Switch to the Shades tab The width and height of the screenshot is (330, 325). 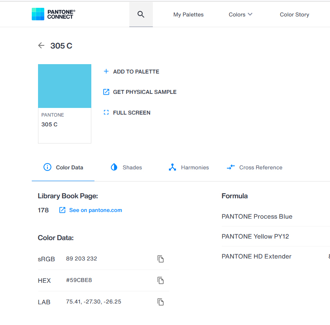[126, 167]
